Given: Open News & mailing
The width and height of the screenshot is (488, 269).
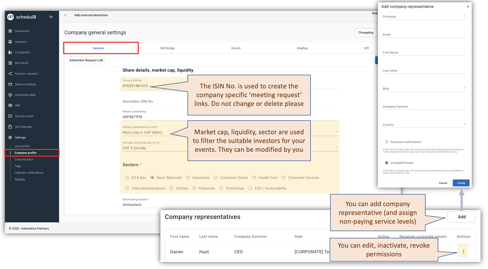Looking at the screenshot, I should click(25, 84).
